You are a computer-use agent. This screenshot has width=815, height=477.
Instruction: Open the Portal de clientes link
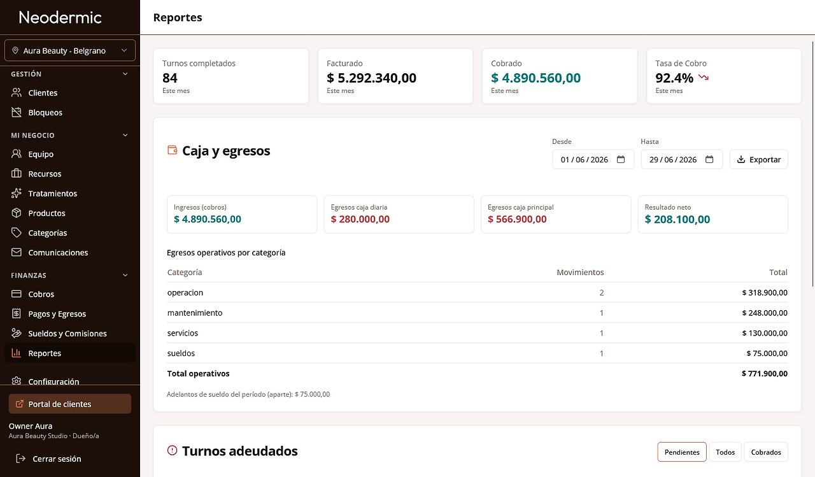click(70, 404)
